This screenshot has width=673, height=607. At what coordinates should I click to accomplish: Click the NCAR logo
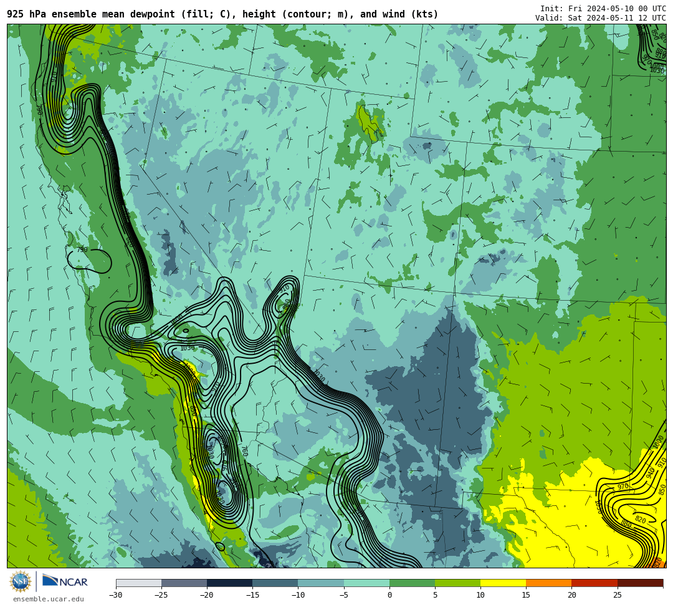[65, 581]
